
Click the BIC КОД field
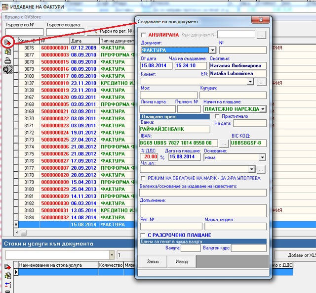click(x=248, y=143)
